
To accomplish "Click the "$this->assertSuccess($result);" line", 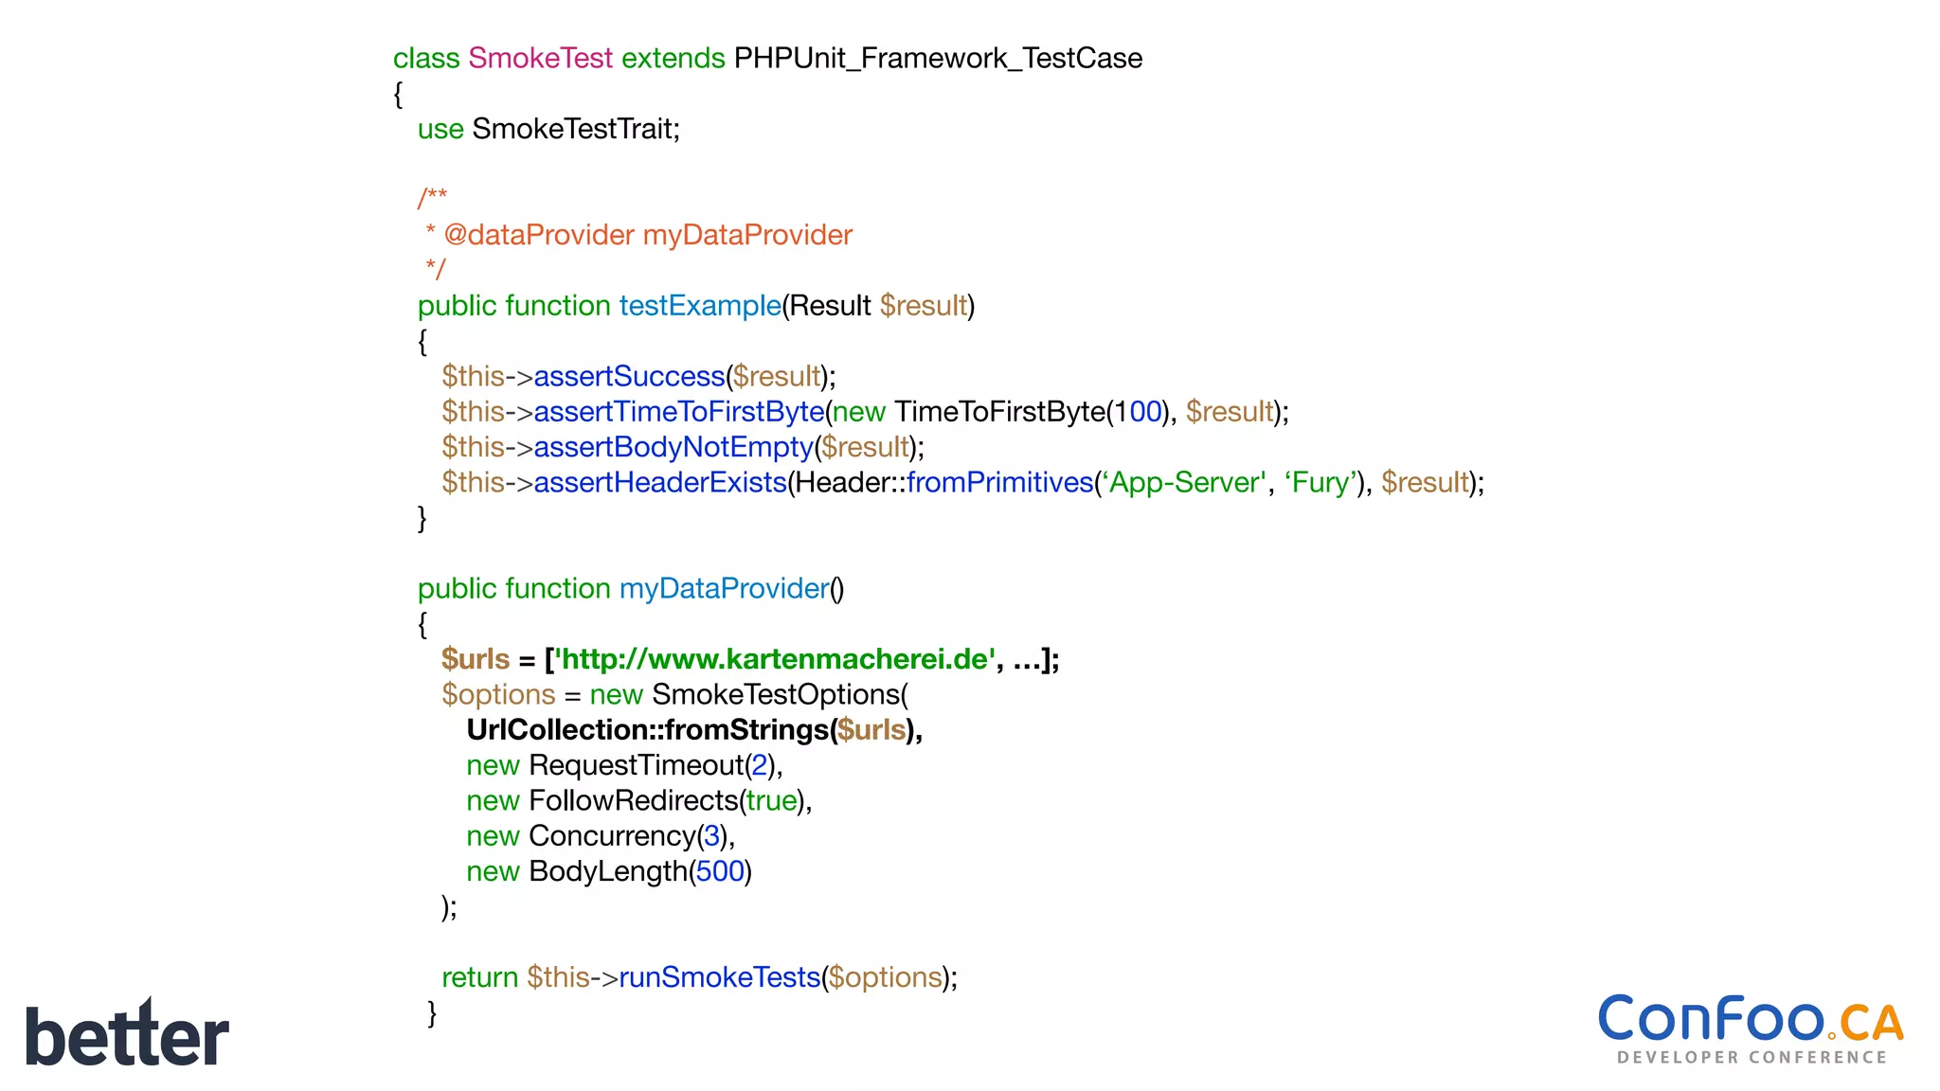I will [638, 377].
